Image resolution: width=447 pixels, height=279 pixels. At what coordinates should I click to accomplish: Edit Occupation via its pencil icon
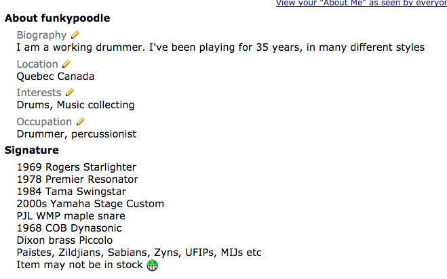click(x=80, y=121)
